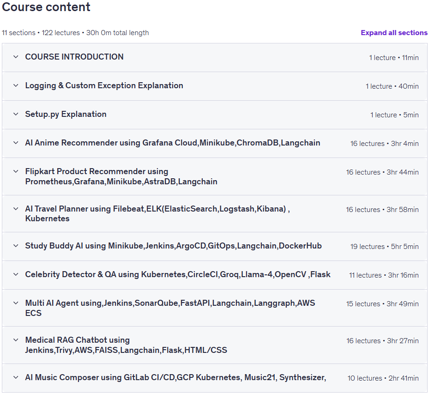428x394 pixels.
Task: Click '11 lectures • 3hr 16min' text
Action: tap(384, 275)
